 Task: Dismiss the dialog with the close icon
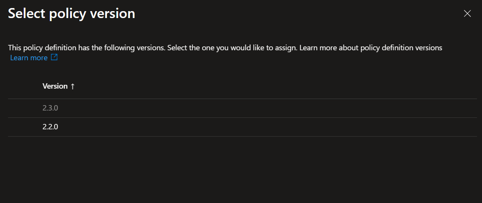coord(467,13)
